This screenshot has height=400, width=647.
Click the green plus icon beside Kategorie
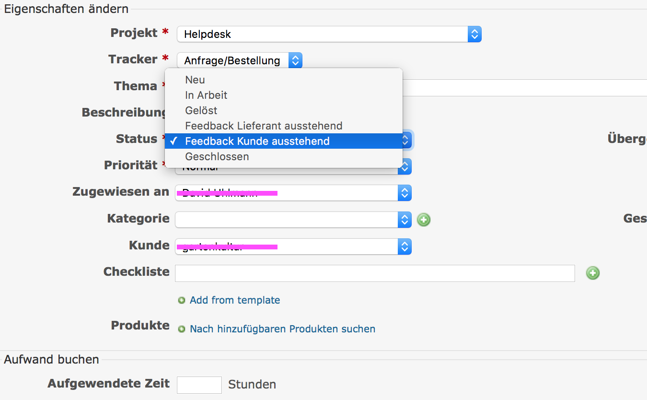[x=424, y=220]
